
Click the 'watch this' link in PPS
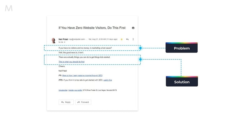pyautogui.click(x=108, y=80)
